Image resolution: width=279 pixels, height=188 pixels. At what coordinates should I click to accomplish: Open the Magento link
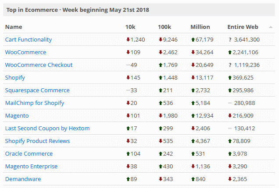click(17, 115)
